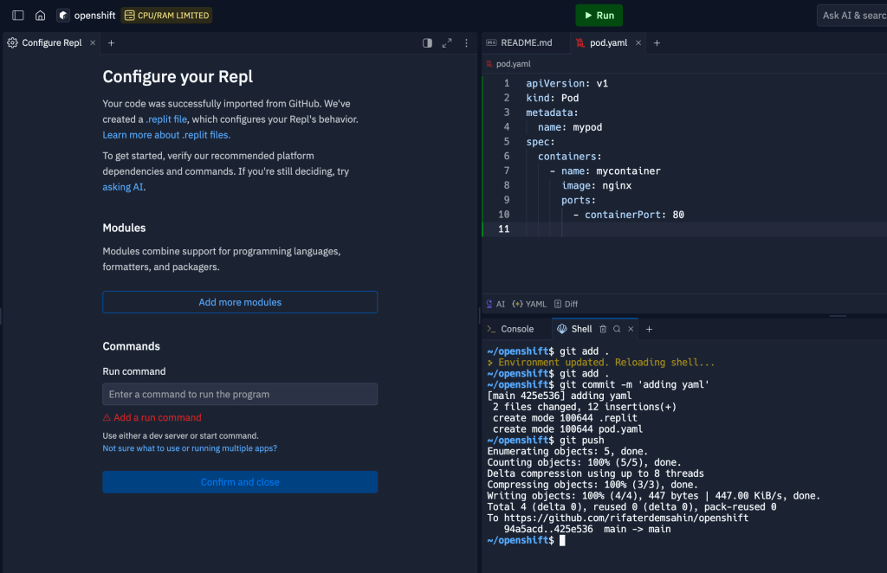887x573 pixels.
Task: Add a new tab beside Shell
Action: [x=650, y=329]
